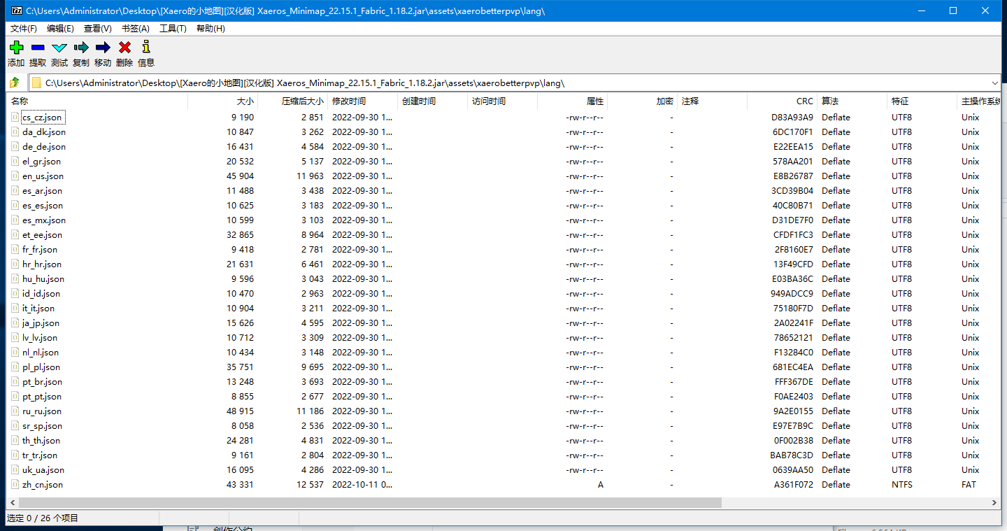The height and width of the screenshot is (531, 1007).
Task: Sort by Attributes (属性) column header
Action: click(573, 101)
